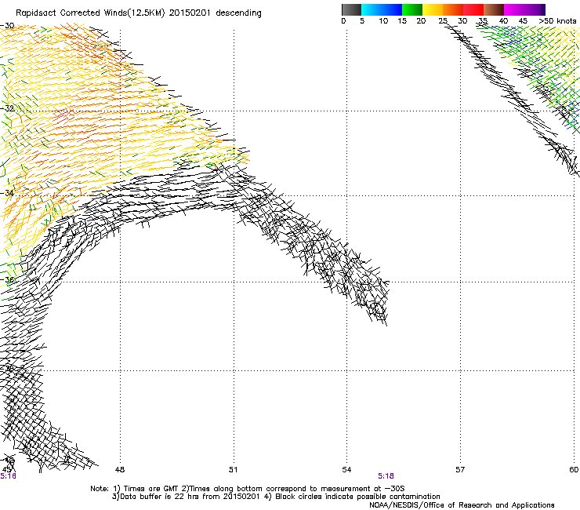Click the green 15-20 knots legend swatch

pyautogui.click(x=412, y=9)
